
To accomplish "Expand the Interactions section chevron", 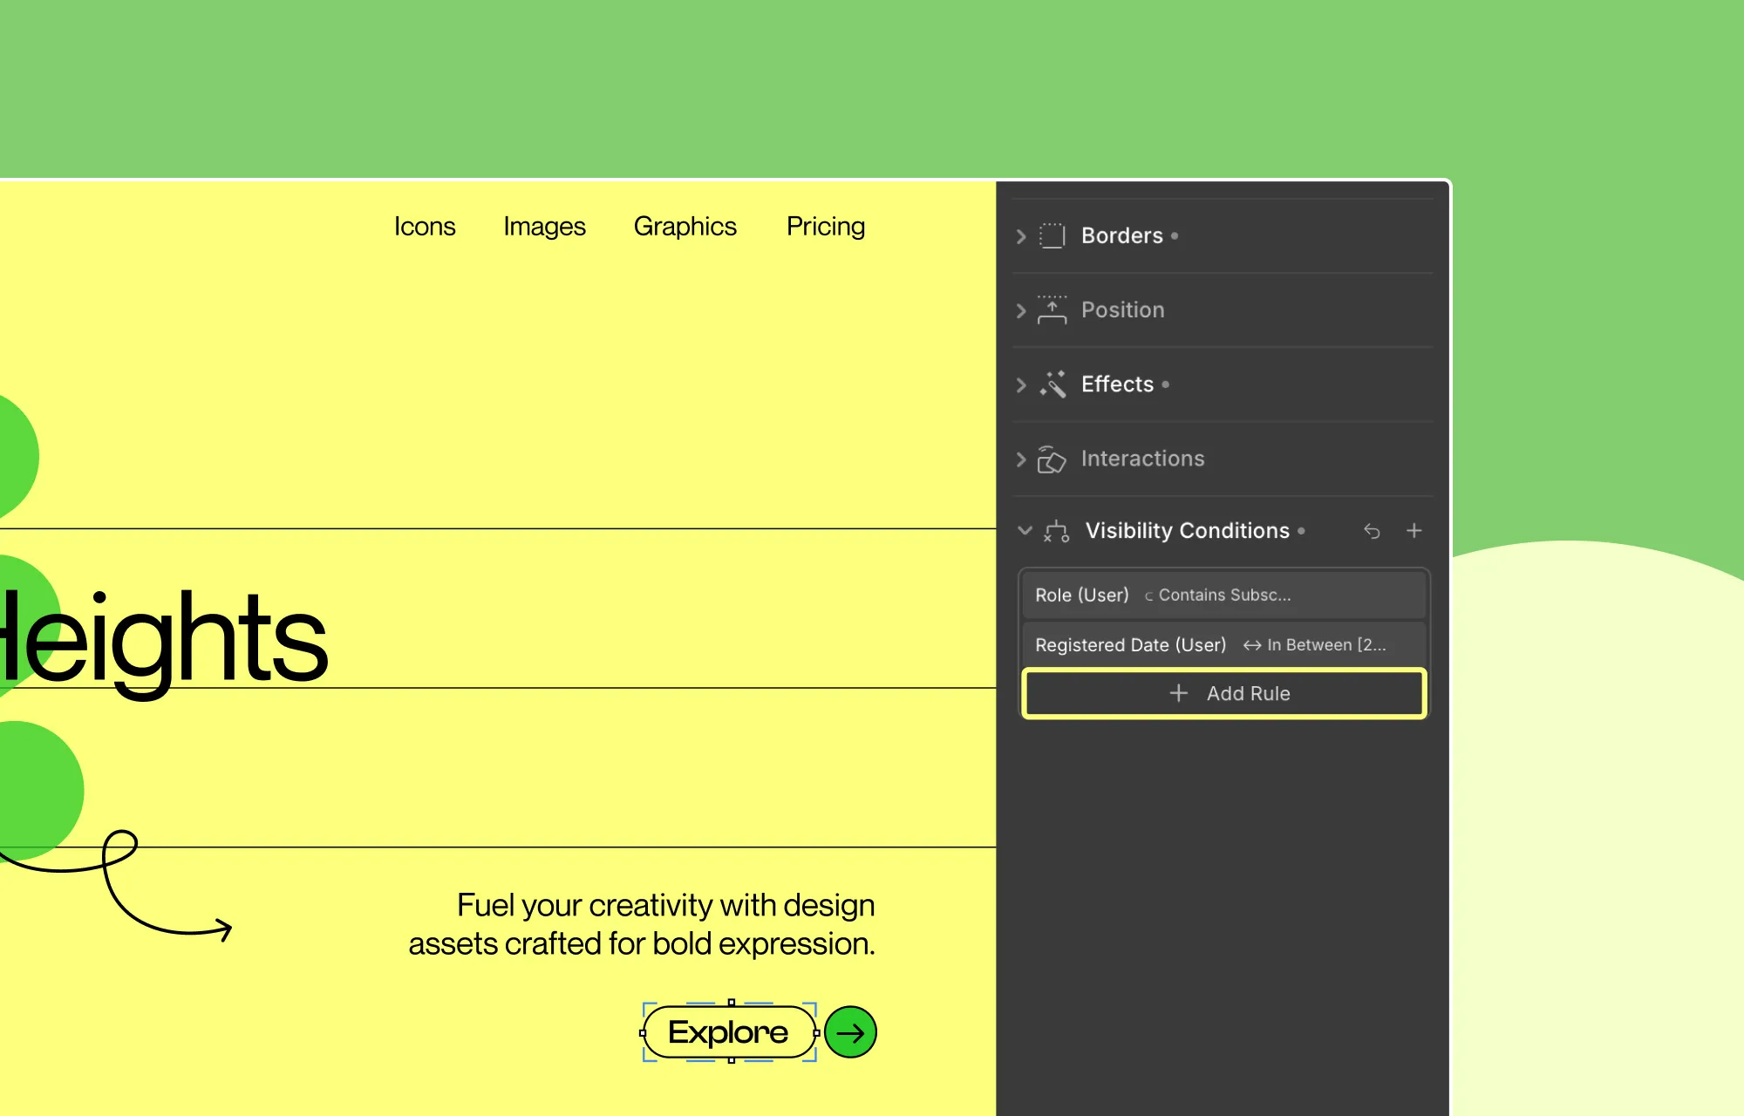I will click(1021, 459).
